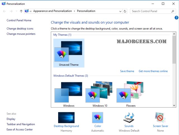Viewport: 179px width, 135px height.
Task: Click the Harmony background name text
Action: pyautogui.click(x=66, y=131)
